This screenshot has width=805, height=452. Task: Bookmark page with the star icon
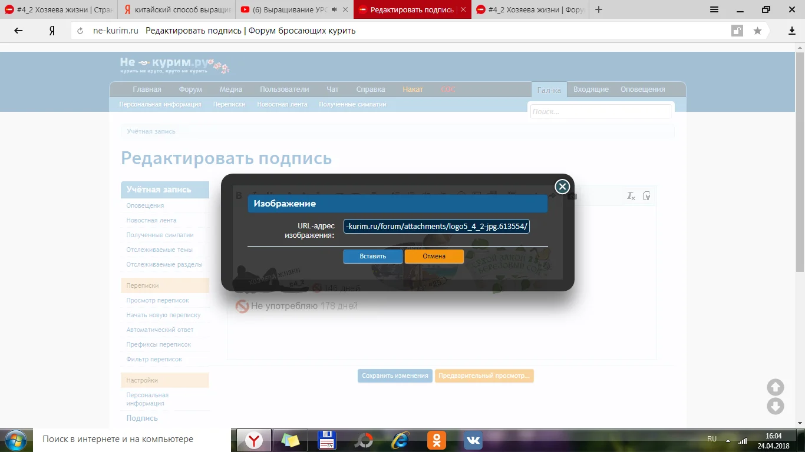click(757, 31)
